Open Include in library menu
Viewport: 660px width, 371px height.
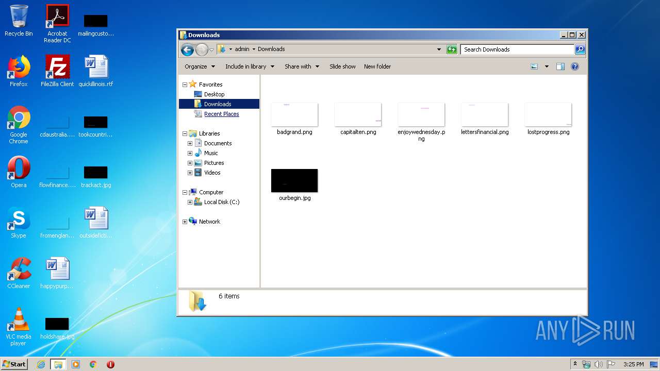click(250, 66)
